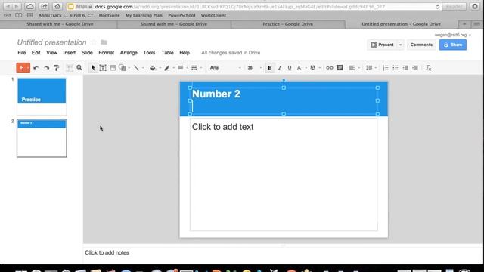Toggle Italic formatting

click(x=280, y=68)
